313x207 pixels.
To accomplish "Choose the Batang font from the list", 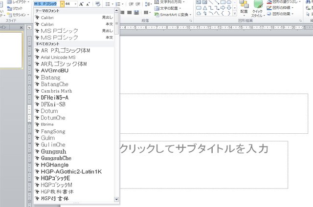I will click(50, 77).
